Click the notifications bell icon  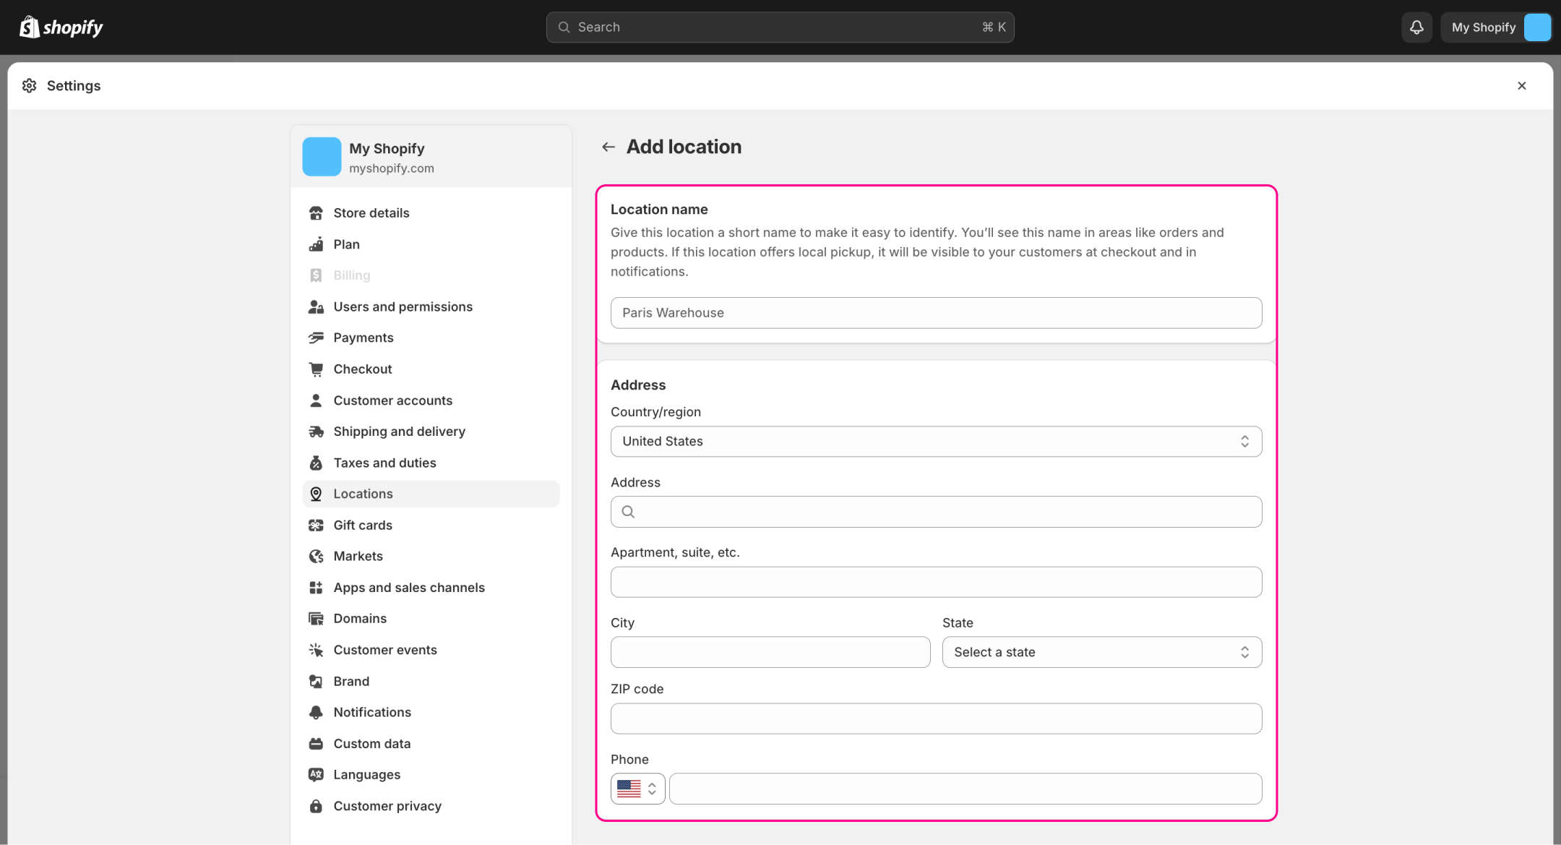pyautogui.click(x=1416, y=27)
